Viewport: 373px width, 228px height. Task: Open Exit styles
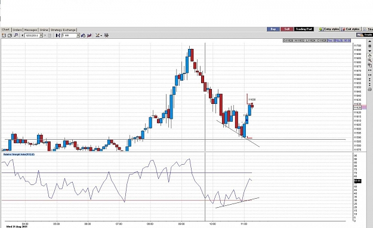[x=351, y=29]
